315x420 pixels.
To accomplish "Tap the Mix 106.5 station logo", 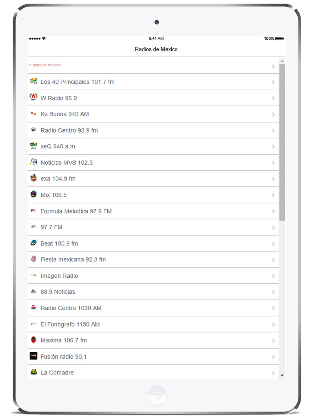I will [33, 194].
